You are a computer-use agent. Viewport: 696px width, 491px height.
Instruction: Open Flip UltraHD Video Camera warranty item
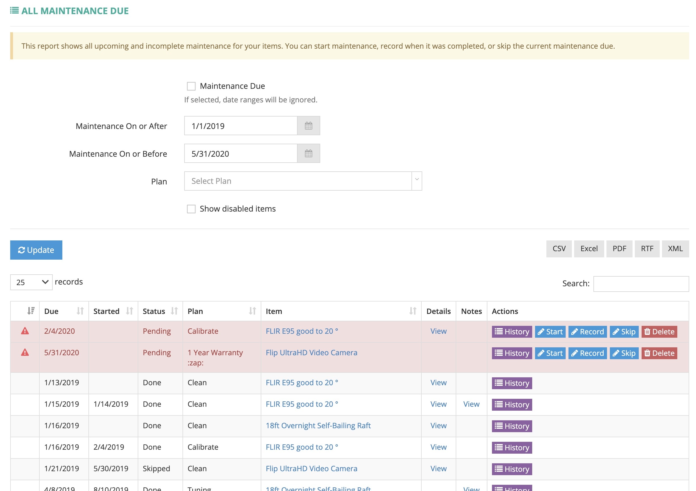click(x=311, y=353)
